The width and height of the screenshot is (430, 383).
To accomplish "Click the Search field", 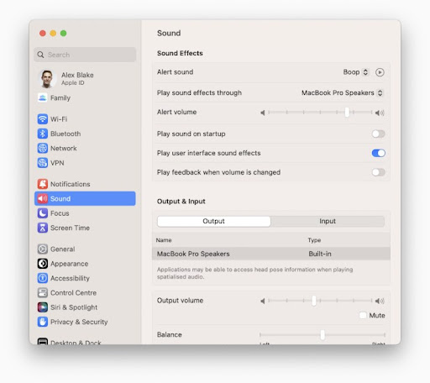I will tap(85, 55).
